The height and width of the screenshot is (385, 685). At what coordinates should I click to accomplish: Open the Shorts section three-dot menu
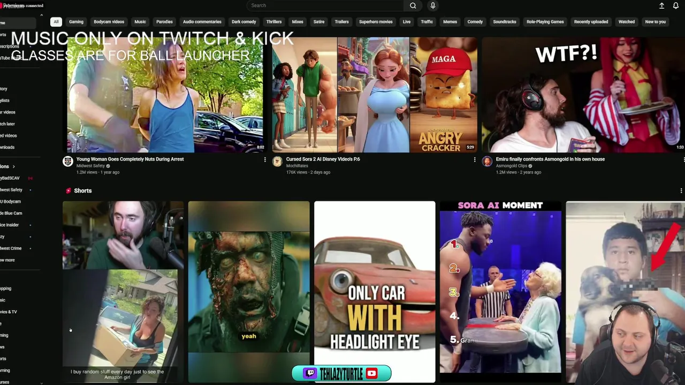[x=681, y=191]
